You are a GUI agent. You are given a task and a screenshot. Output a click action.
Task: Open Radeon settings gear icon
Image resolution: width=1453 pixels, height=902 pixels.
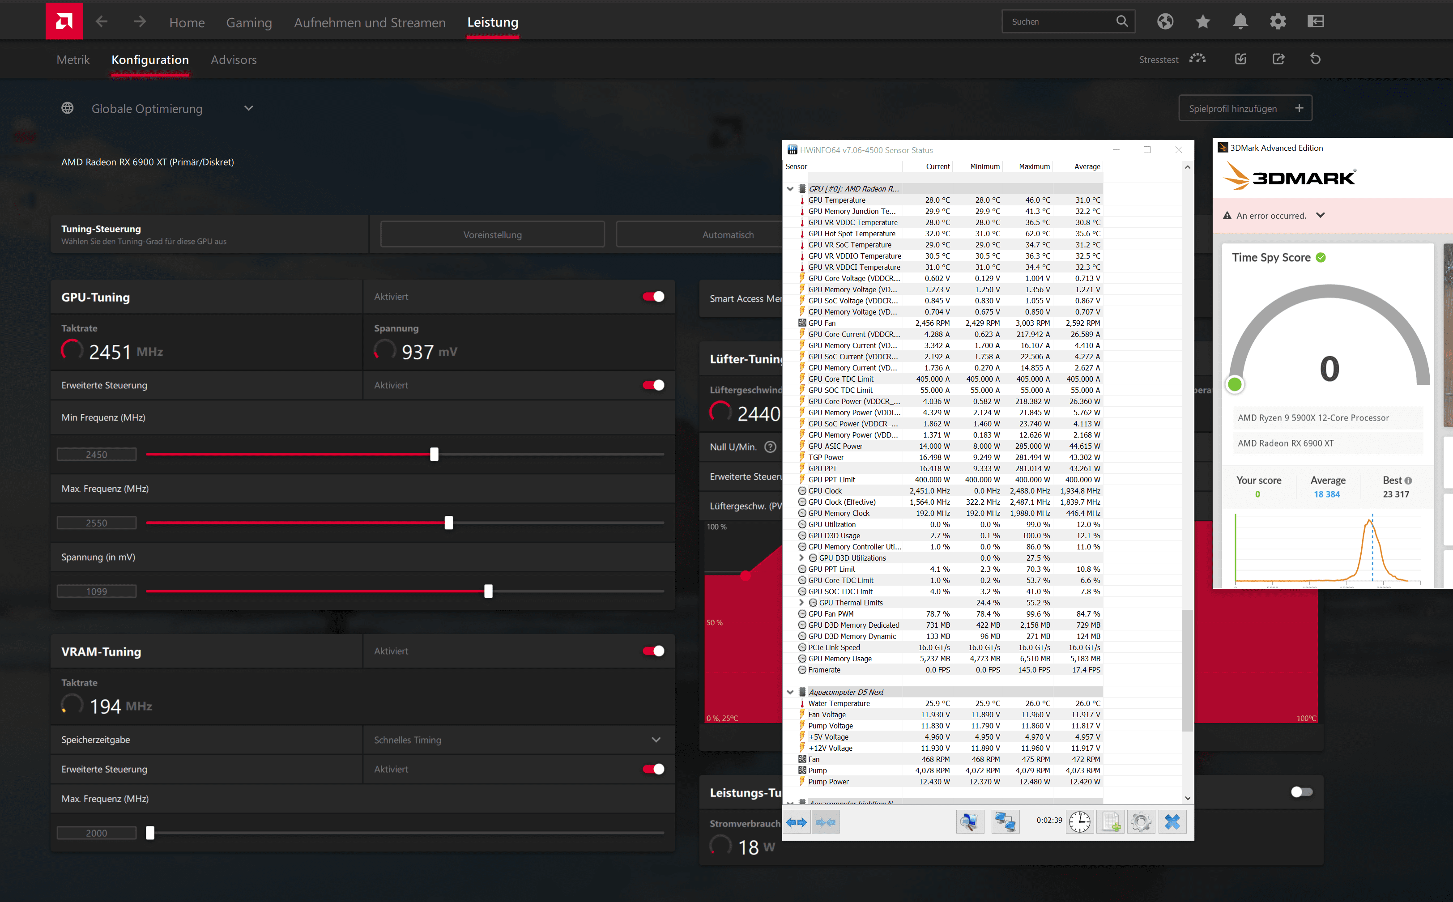coord(1278,21)
